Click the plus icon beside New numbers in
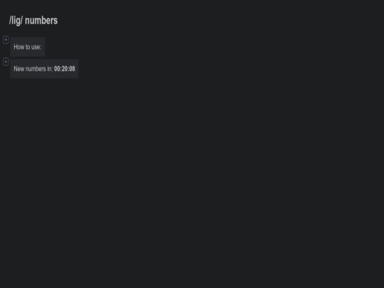Viewport: 384px width, 288px height. (6, 62)
